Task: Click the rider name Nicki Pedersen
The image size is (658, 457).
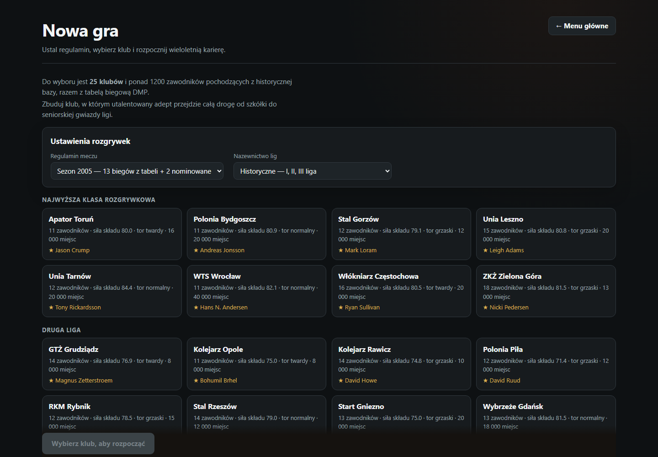Action: (x=509, y=308)
